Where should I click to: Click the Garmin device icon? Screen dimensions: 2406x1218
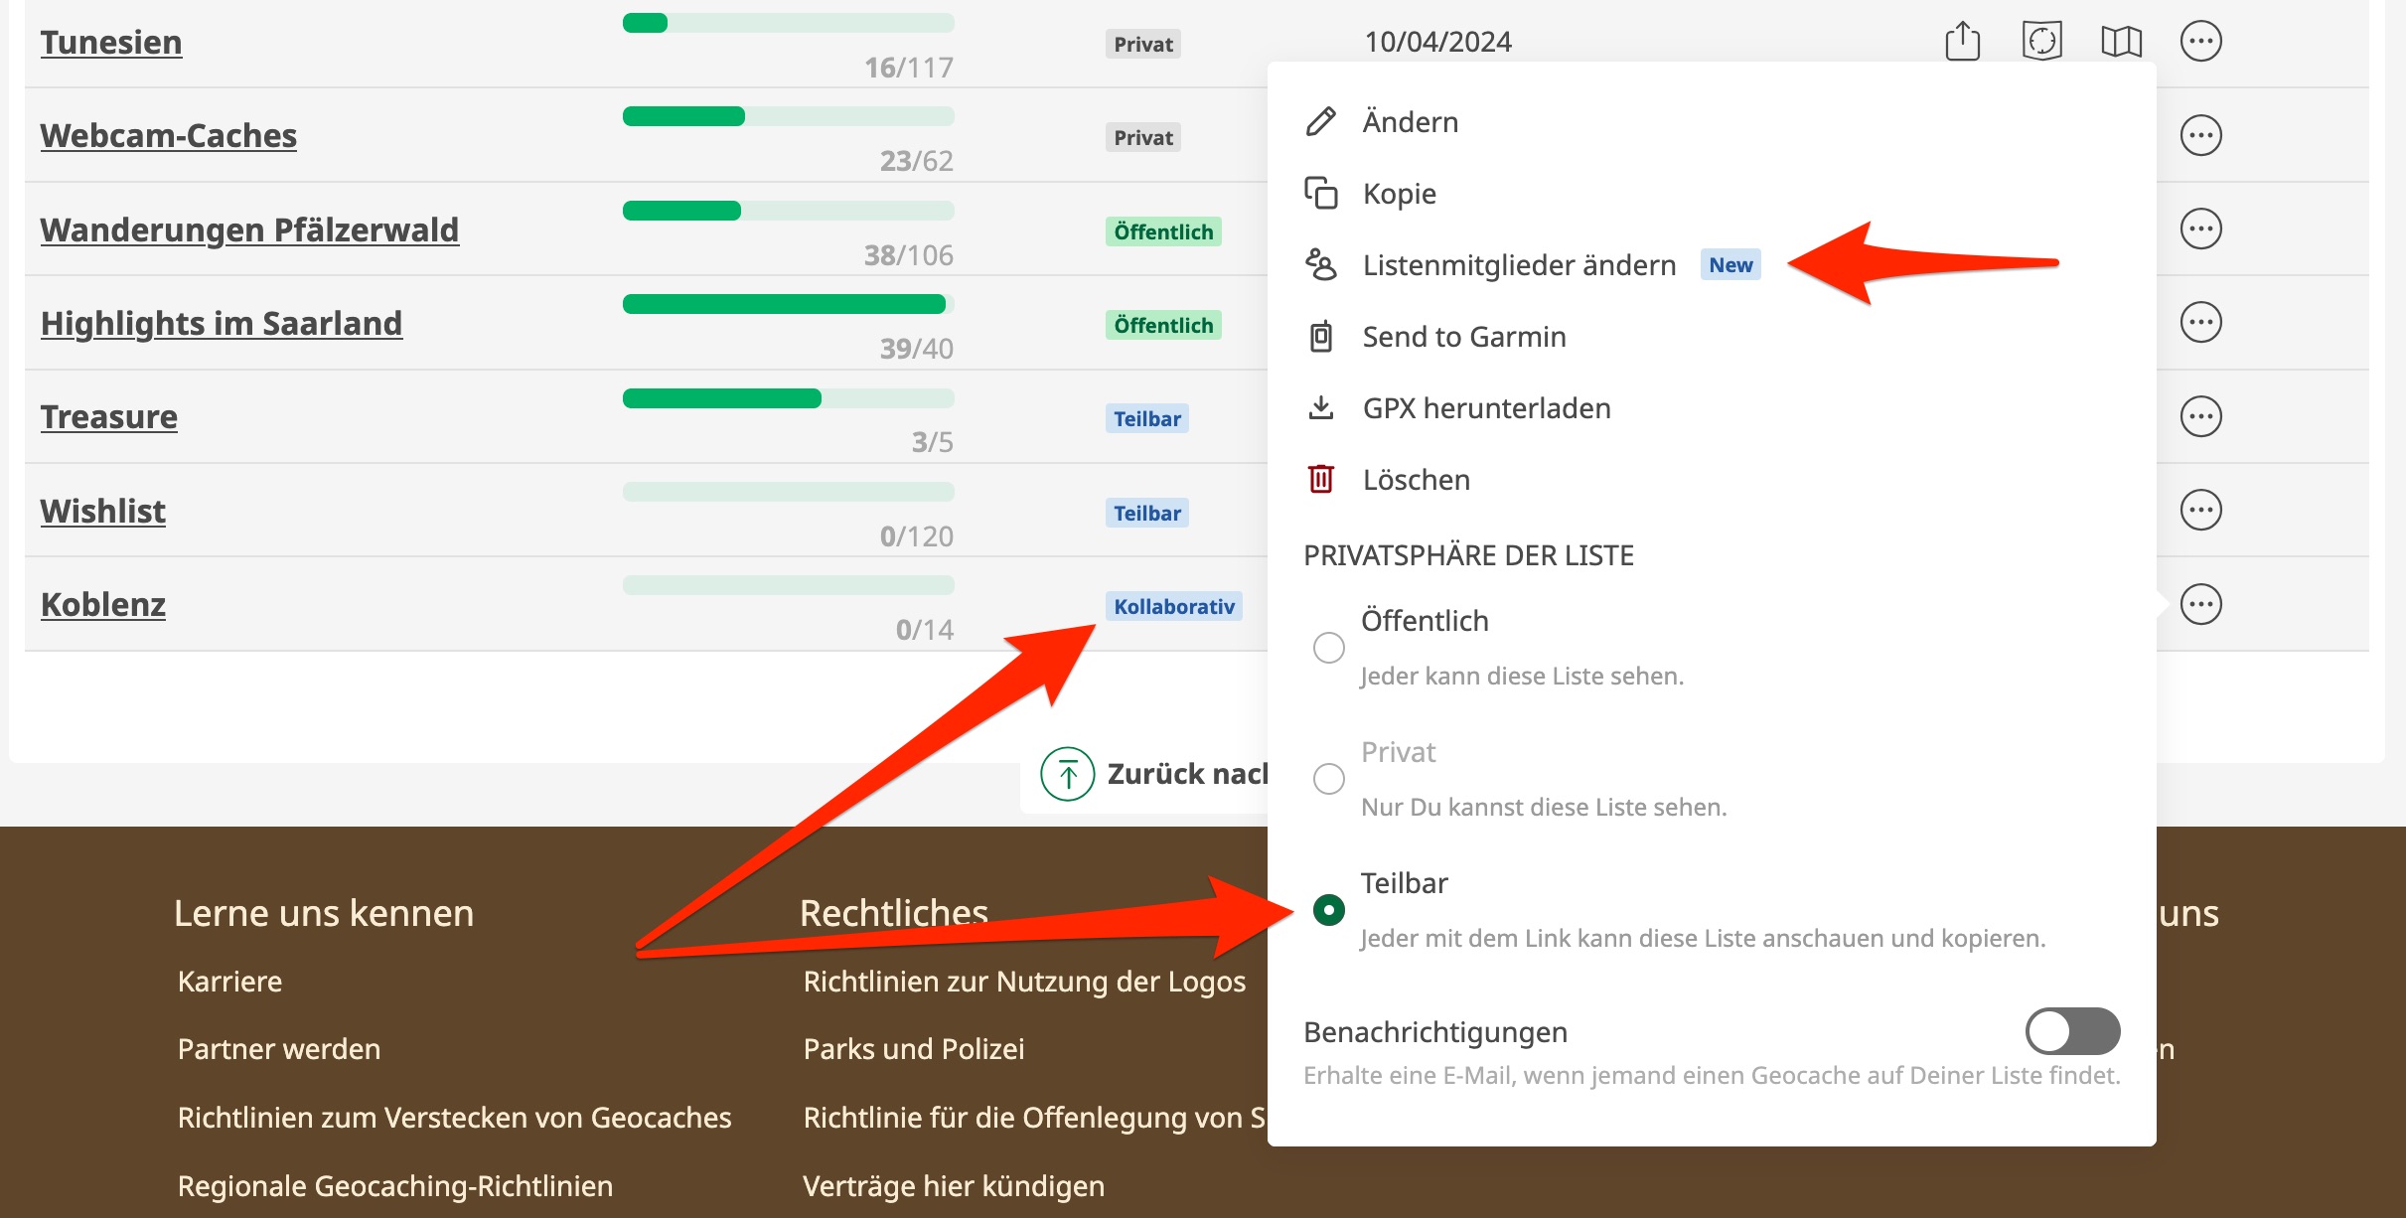tap(1320, 337)
